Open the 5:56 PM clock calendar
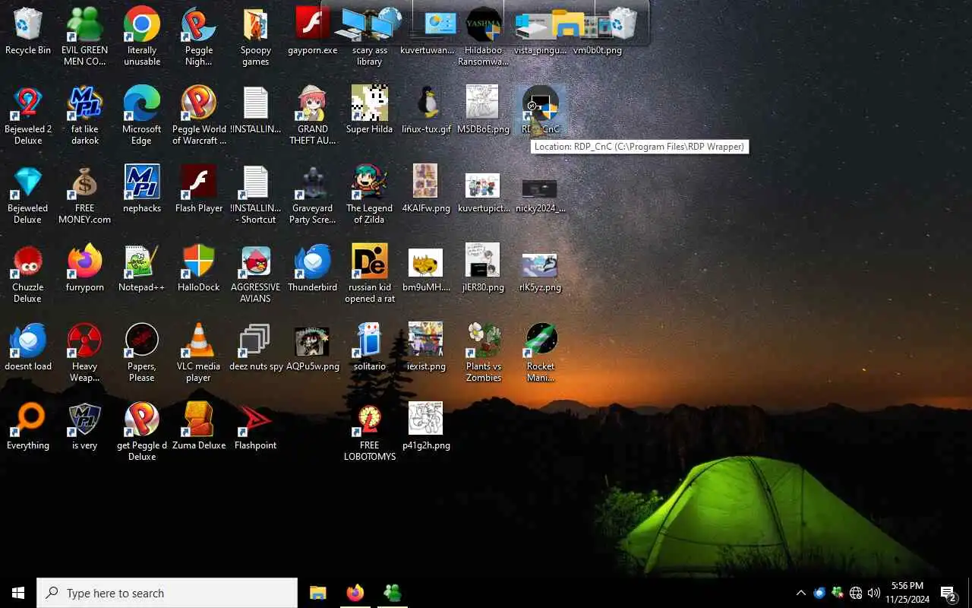 (907, 593)
